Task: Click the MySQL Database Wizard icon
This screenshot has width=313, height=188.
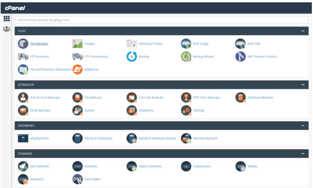Action: coord(131,138)
